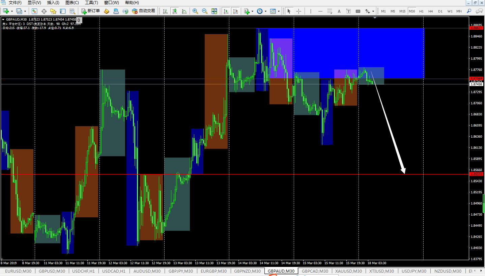Open the Signals antenna icon

coord(125,11)
